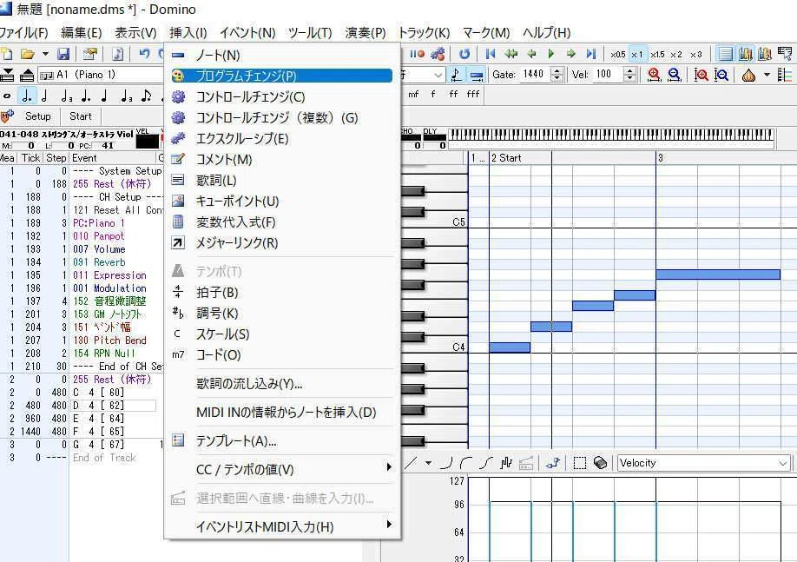Zoom out horizontally with the blue magnifier
Viewport: 797px width, 562px height.
pyautogui.click(x=675, y=76)
